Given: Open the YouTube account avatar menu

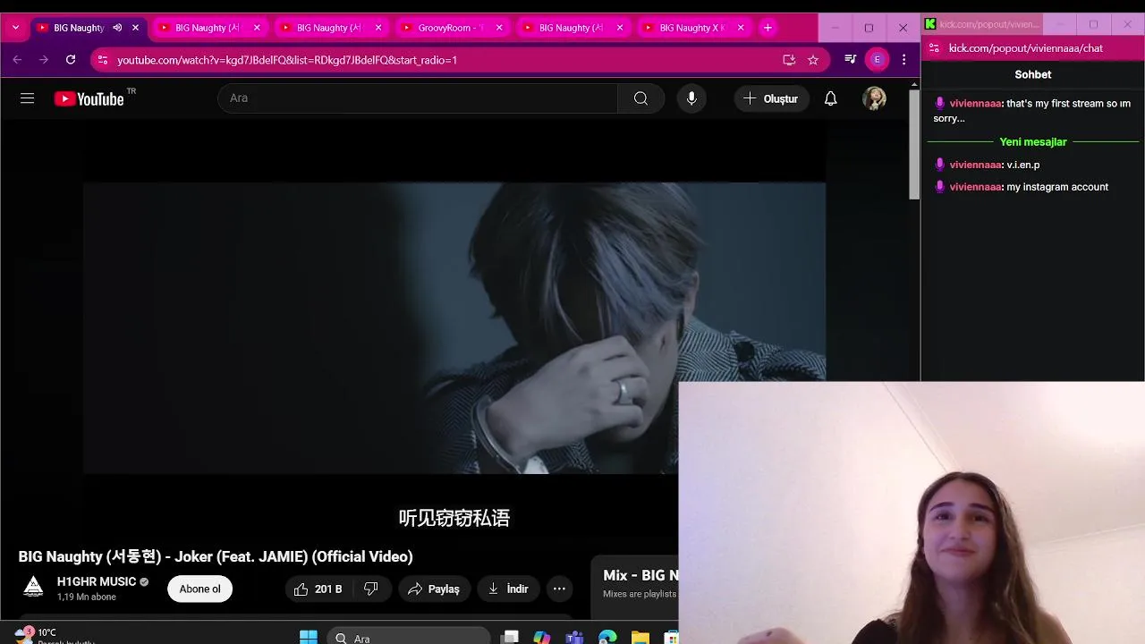Looking at the screenshot, I should point(875,98).
